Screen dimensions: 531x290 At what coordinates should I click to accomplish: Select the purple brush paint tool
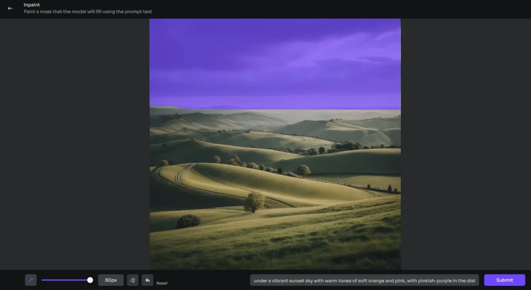31,280
